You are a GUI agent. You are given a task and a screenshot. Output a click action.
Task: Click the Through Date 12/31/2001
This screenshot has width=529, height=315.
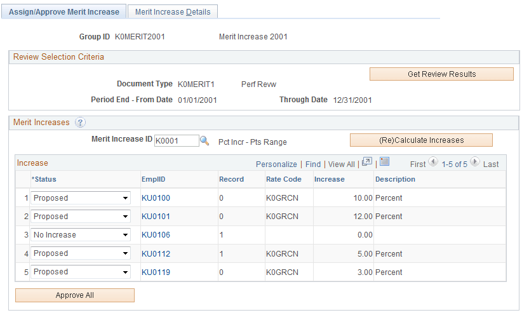pos(352,100)
